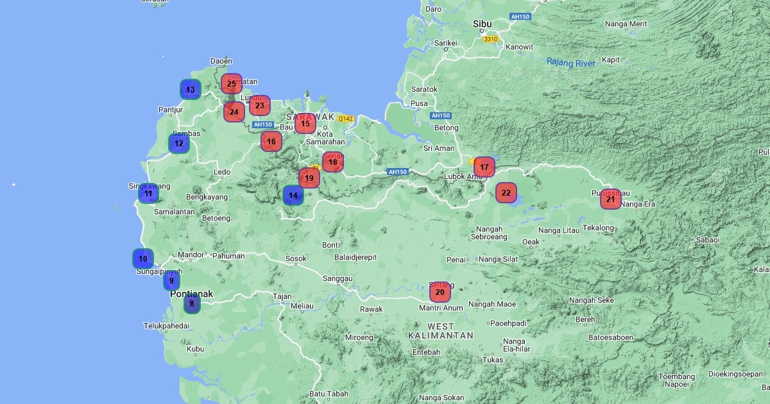Click the Rajang River label
Screen dimensions: 770x404
[x=570, y=63]
